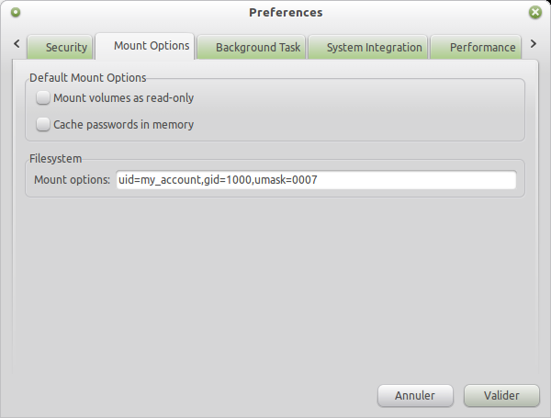The width and height of the screenshot is (551, 418).
Task: Focus the Mount options text field
Action: 316,180
